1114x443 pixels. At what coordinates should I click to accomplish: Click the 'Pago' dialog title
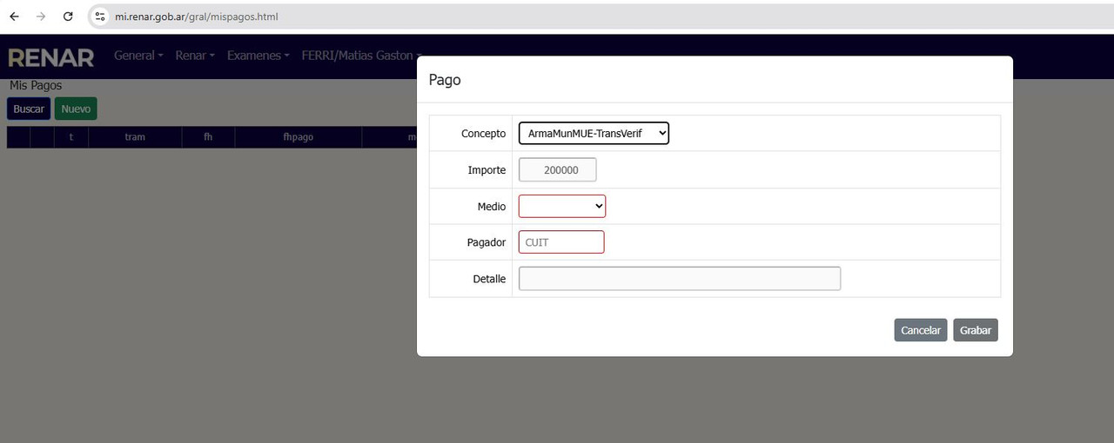pyautogui.click(x=445, y=80)
